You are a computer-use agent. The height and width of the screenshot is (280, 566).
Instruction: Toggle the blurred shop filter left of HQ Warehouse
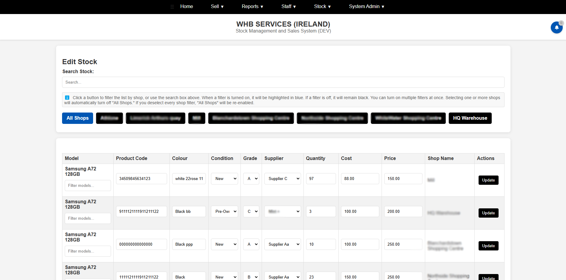coord(408,118)
